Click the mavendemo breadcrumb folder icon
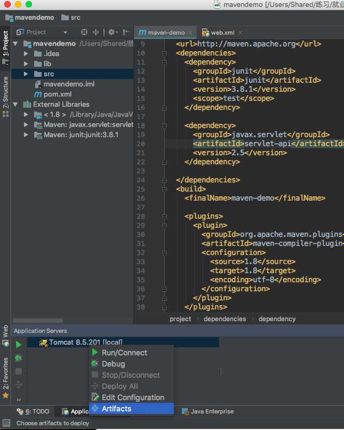This screenshot has height=430, width=344. [x=9, y=18]
